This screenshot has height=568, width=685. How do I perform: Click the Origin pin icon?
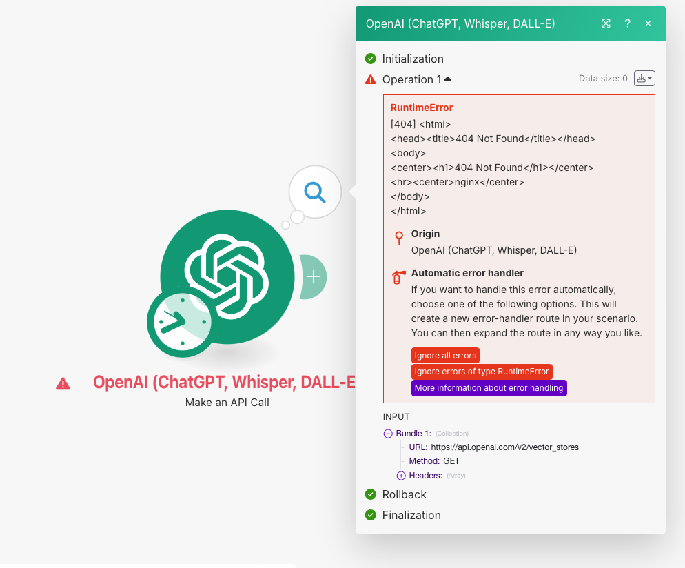[x=399, y=238]
